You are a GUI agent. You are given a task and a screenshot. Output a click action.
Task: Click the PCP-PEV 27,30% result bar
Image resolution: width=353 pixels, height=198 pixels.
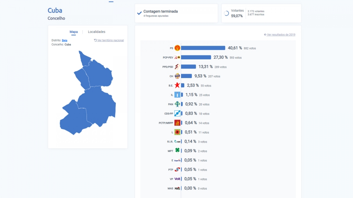point(196,58)
